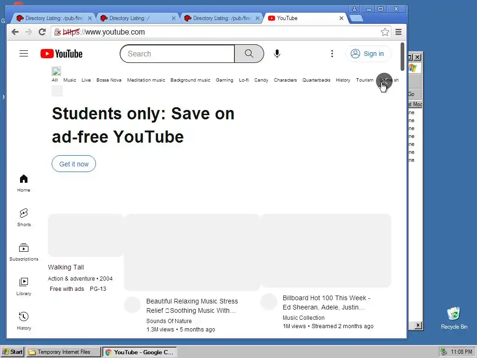The image size is (477, 358).
Task: Open Beautiful Relaxing Music Stress Relief video
Action: tap(192, 306)
